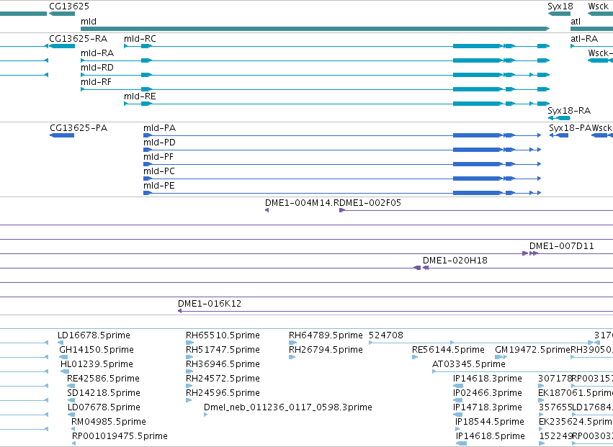Click the DME1-004M14.R clone label

click(x=303, y=203)
